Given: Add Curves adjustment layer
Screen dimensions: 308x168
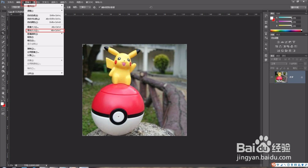Looking at the screenshot, I should [x=286, y=42].
